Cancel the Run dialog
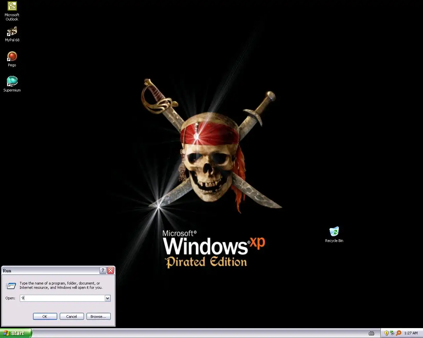The width and height of the screenshot is (423, 338). pyautogui.click(x=71, y=316)
